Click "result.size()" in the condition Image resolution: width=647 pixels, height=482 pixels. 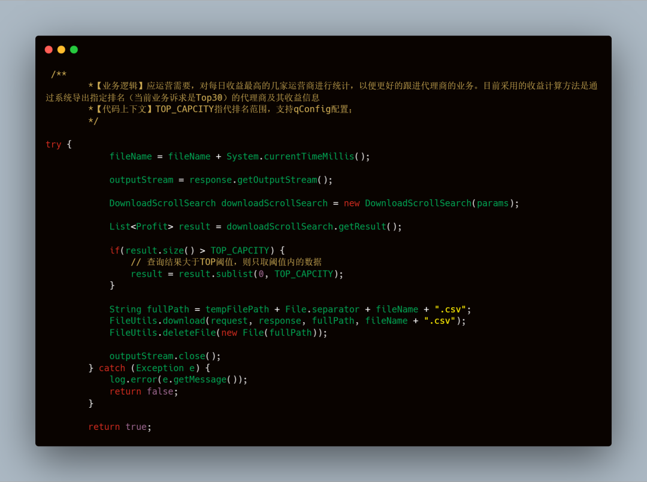(x=160, y=250)
